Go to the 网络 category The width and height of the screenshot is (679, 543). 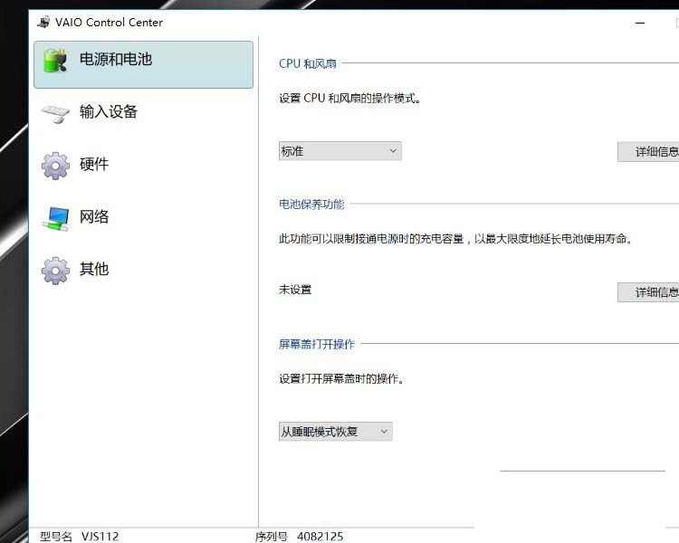click(94, 216)
